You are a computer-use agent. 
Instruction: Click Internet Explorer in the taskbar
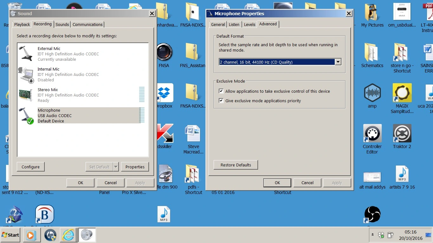click(x=68, y=235)
